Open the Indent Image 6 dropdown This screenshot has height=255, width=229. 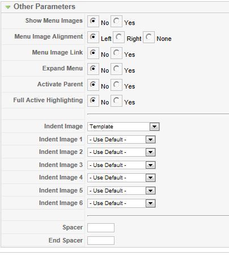click(x=121, y=203)
